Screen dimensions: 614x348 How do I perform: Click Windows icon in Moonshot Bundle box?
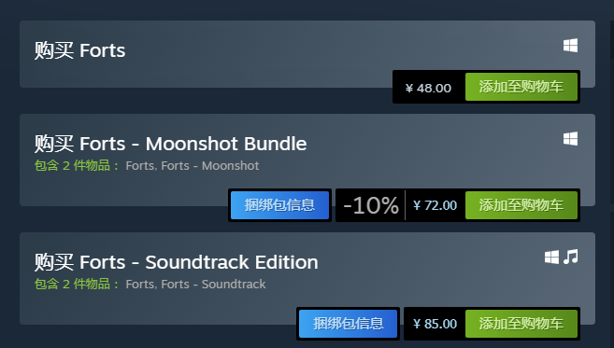pyautogui.click(x=570, y=138)
